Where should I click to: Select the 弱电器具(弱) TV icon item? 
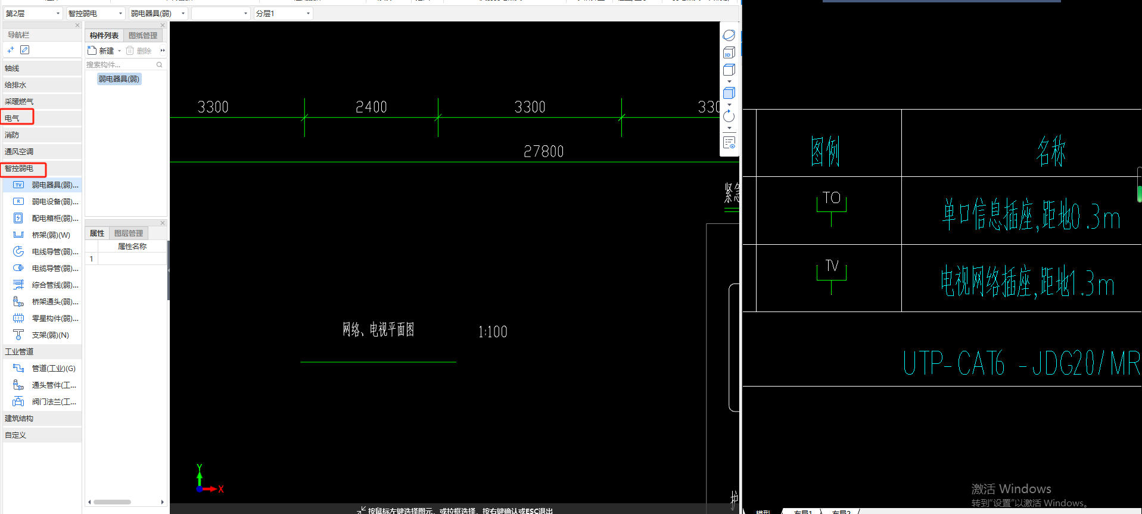tap(18, 185)
